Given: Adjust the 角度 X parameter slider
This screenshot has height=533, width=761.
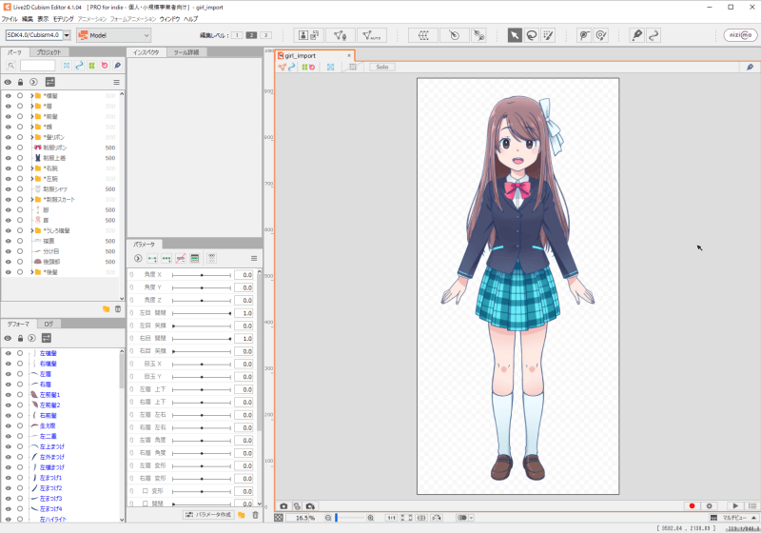Looking at the screenshot, I should [202, 275].
